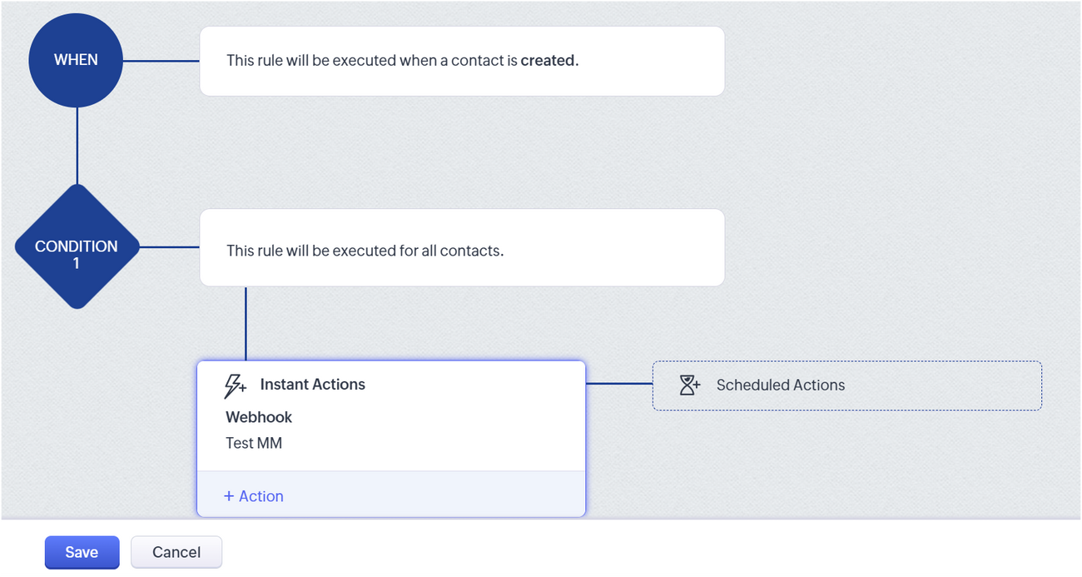Open the contact created trigger card

pos(462,61)
